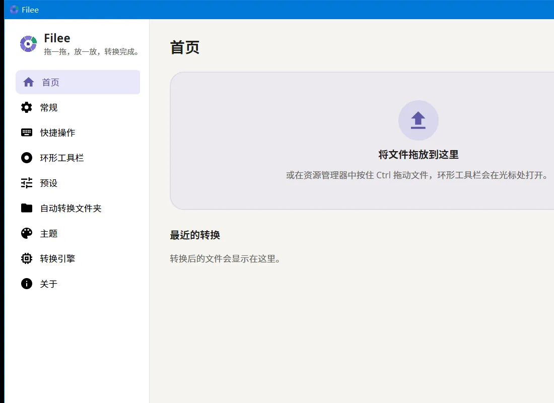Click the 首页 page title
Screen dimensions: 554x403
click(185, 47)
